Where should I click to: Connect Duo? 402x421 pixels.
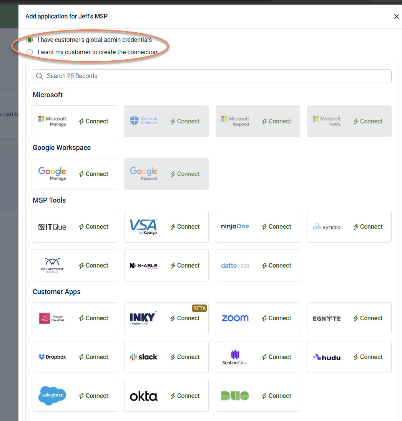[277, 396]
